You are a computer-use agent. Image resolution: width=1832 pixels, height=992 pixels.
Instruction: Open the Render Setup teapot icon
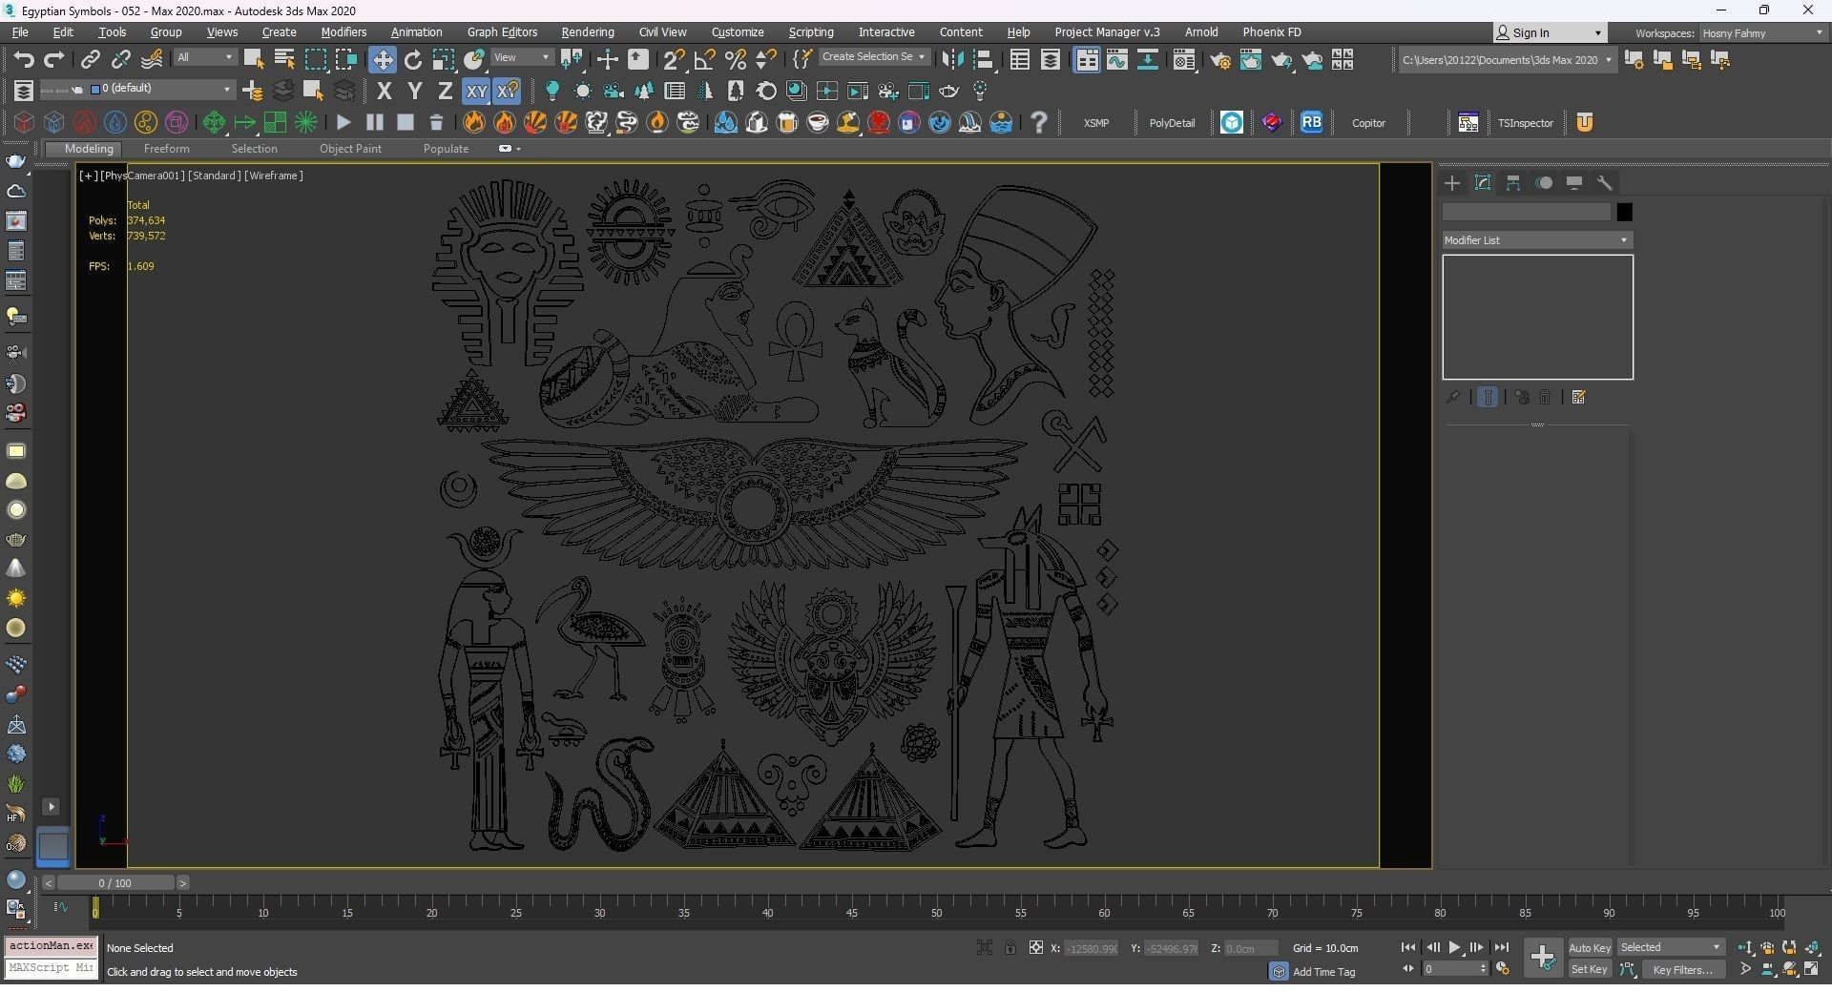pos(1220,60)
